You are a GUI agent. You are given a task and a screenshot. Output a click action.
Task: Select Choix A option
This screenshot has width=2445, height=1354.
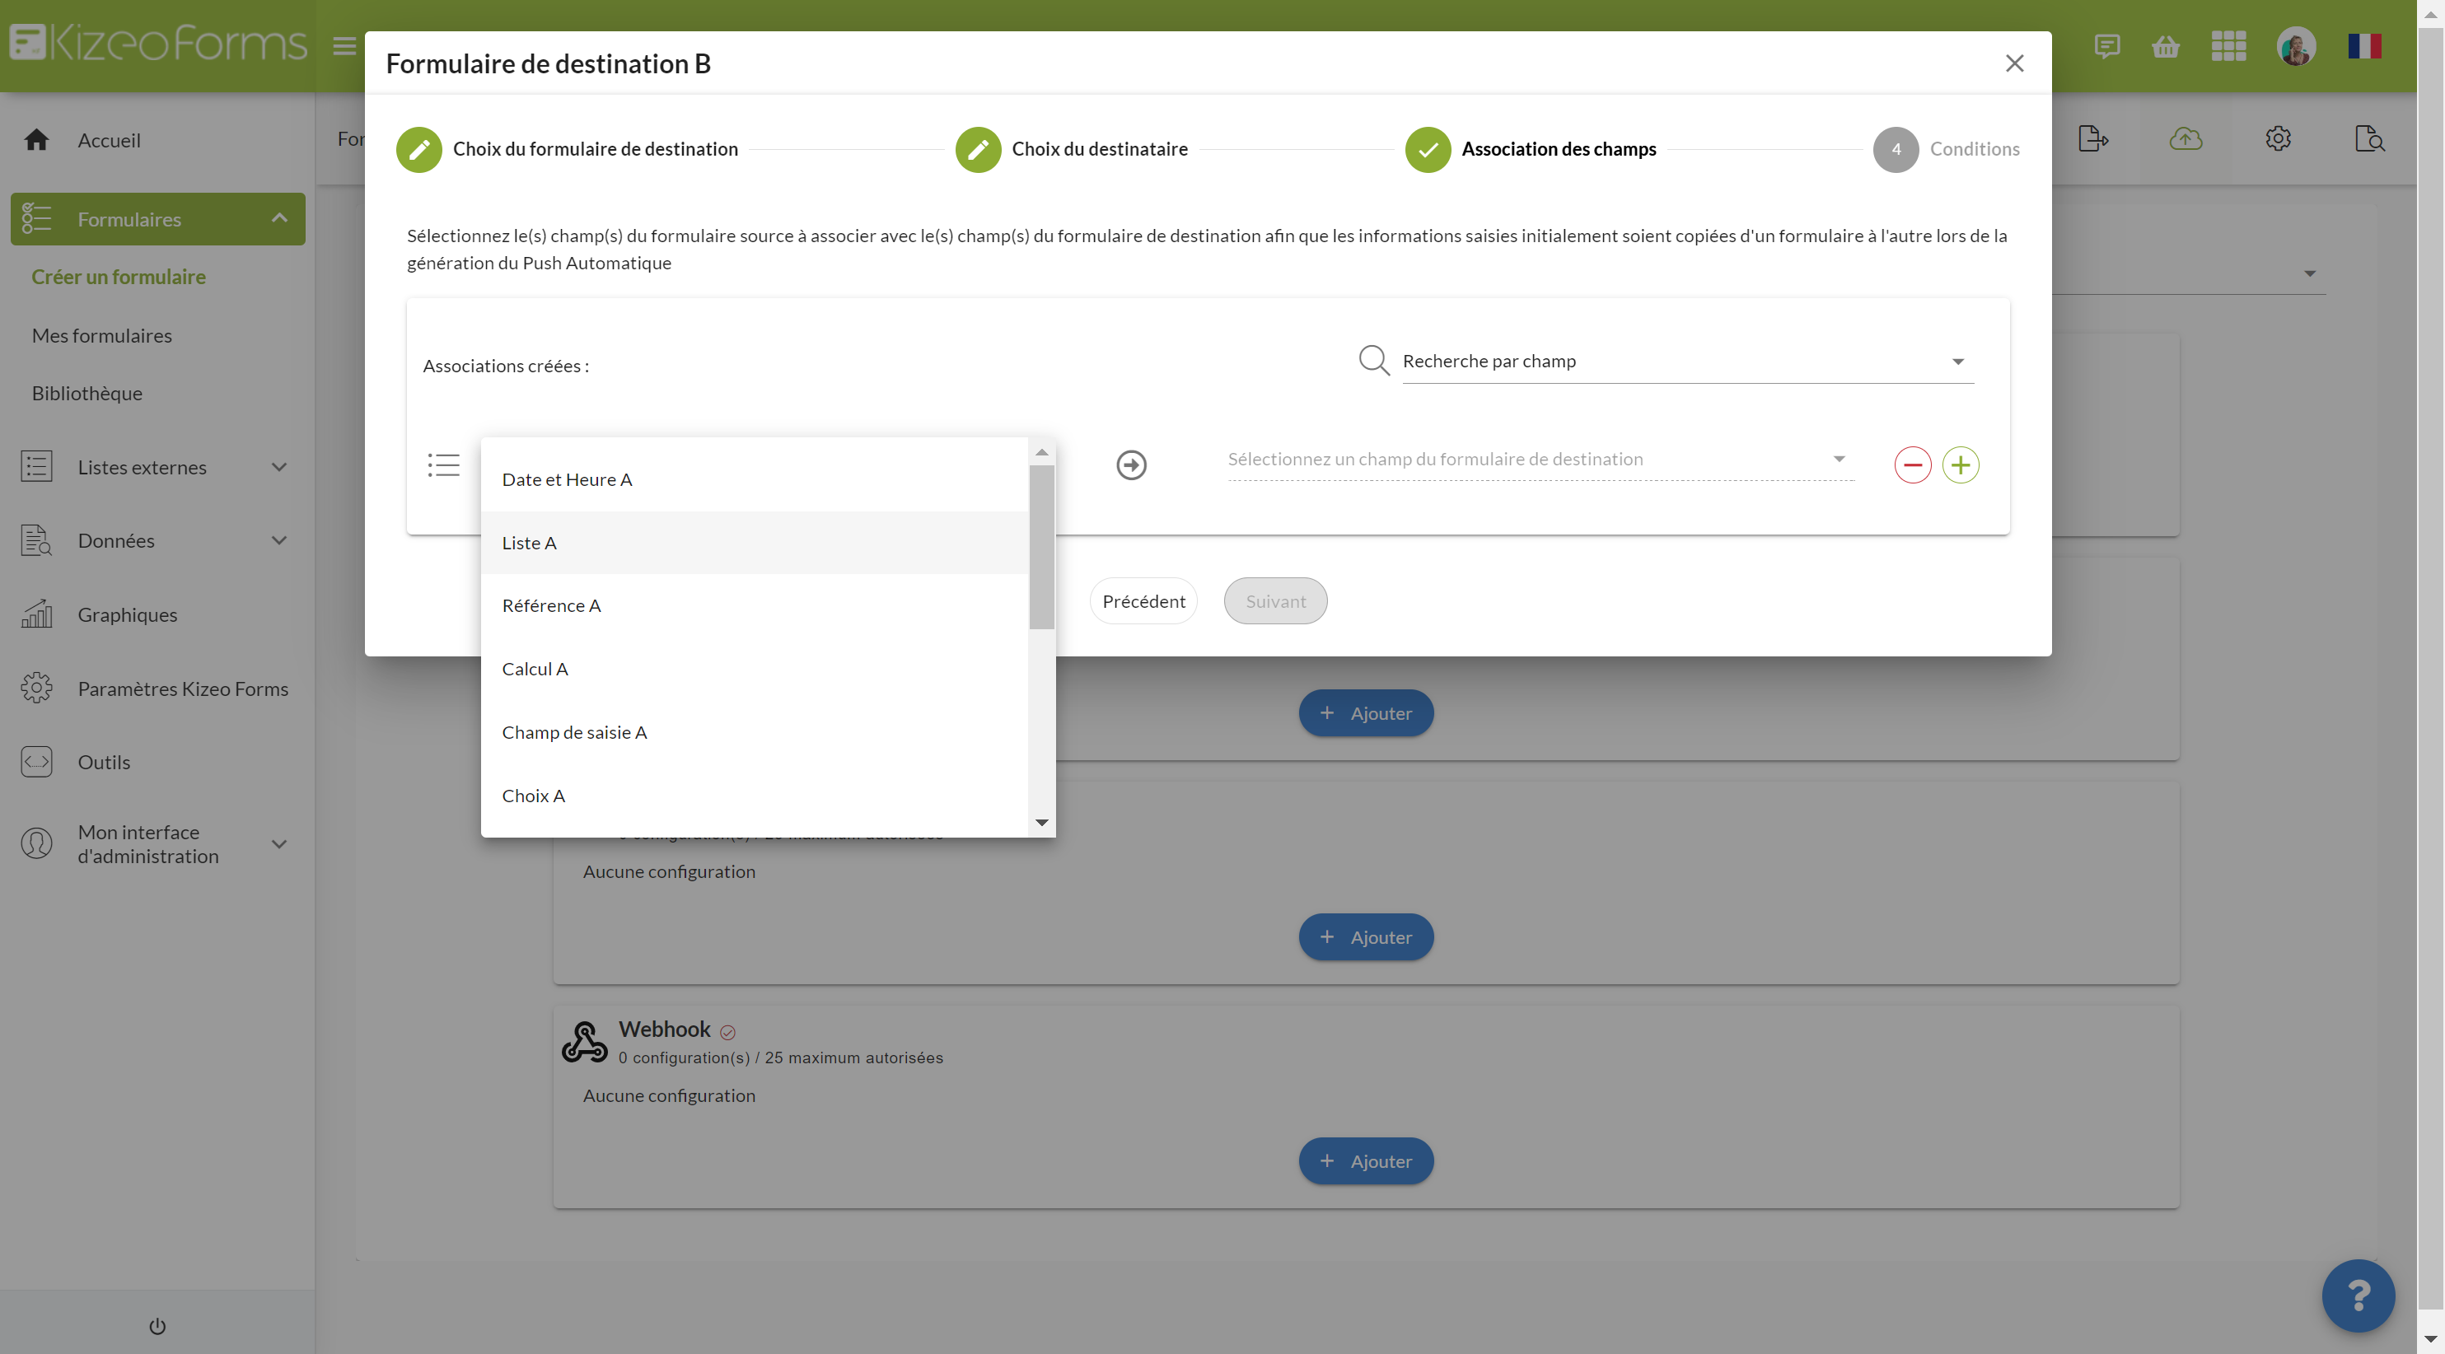click(x=755, y=795)
